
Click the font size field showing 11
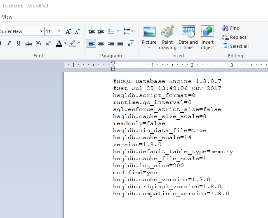coord(51,31)
